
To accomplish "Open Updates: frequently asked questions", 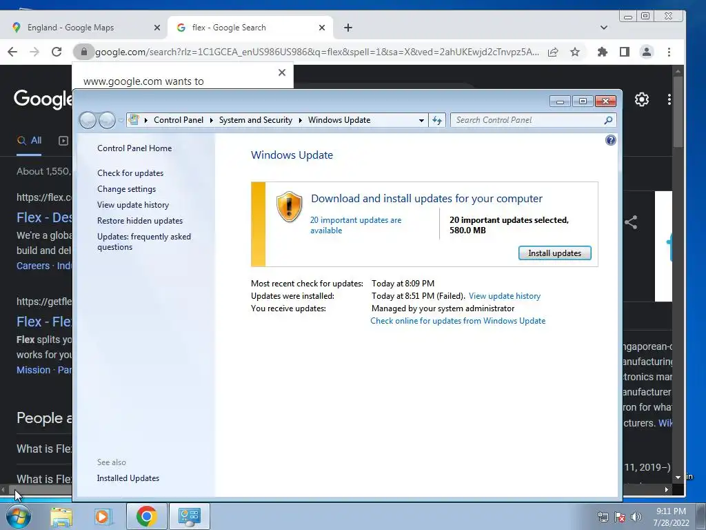I will point(144,242).
